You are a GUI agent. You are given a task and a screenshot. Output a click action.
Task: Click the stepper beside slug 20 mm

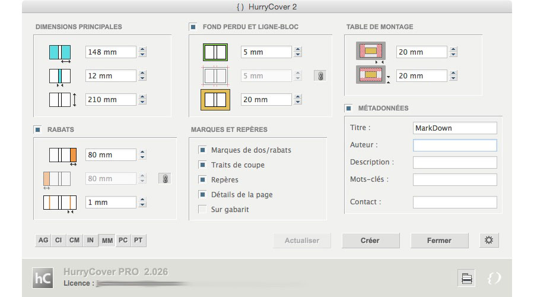click(x=298, y=100)
